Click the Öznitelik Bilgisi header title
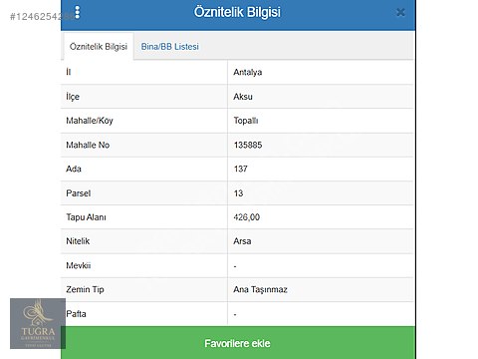The width and height of the screenshot is (478, 359). [237, 12]
